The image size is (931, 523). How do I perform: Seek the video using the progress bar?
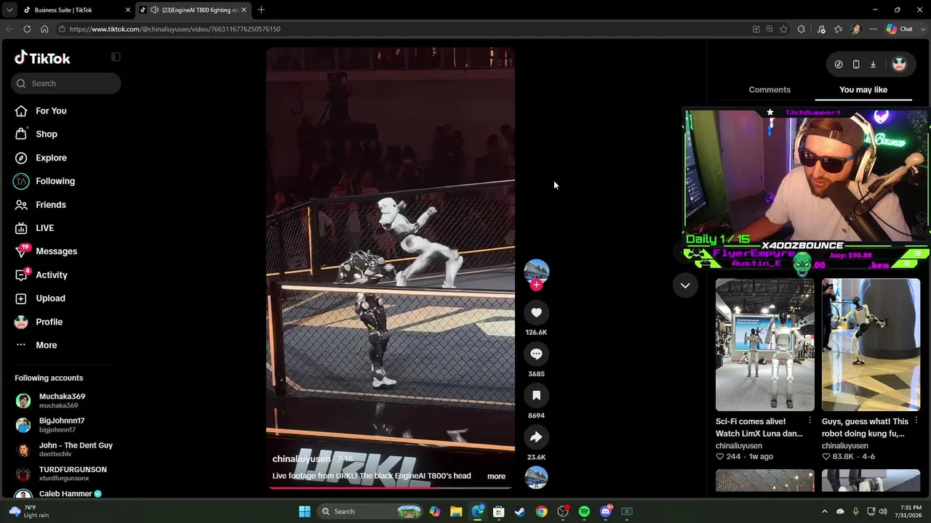coord(391,487)
